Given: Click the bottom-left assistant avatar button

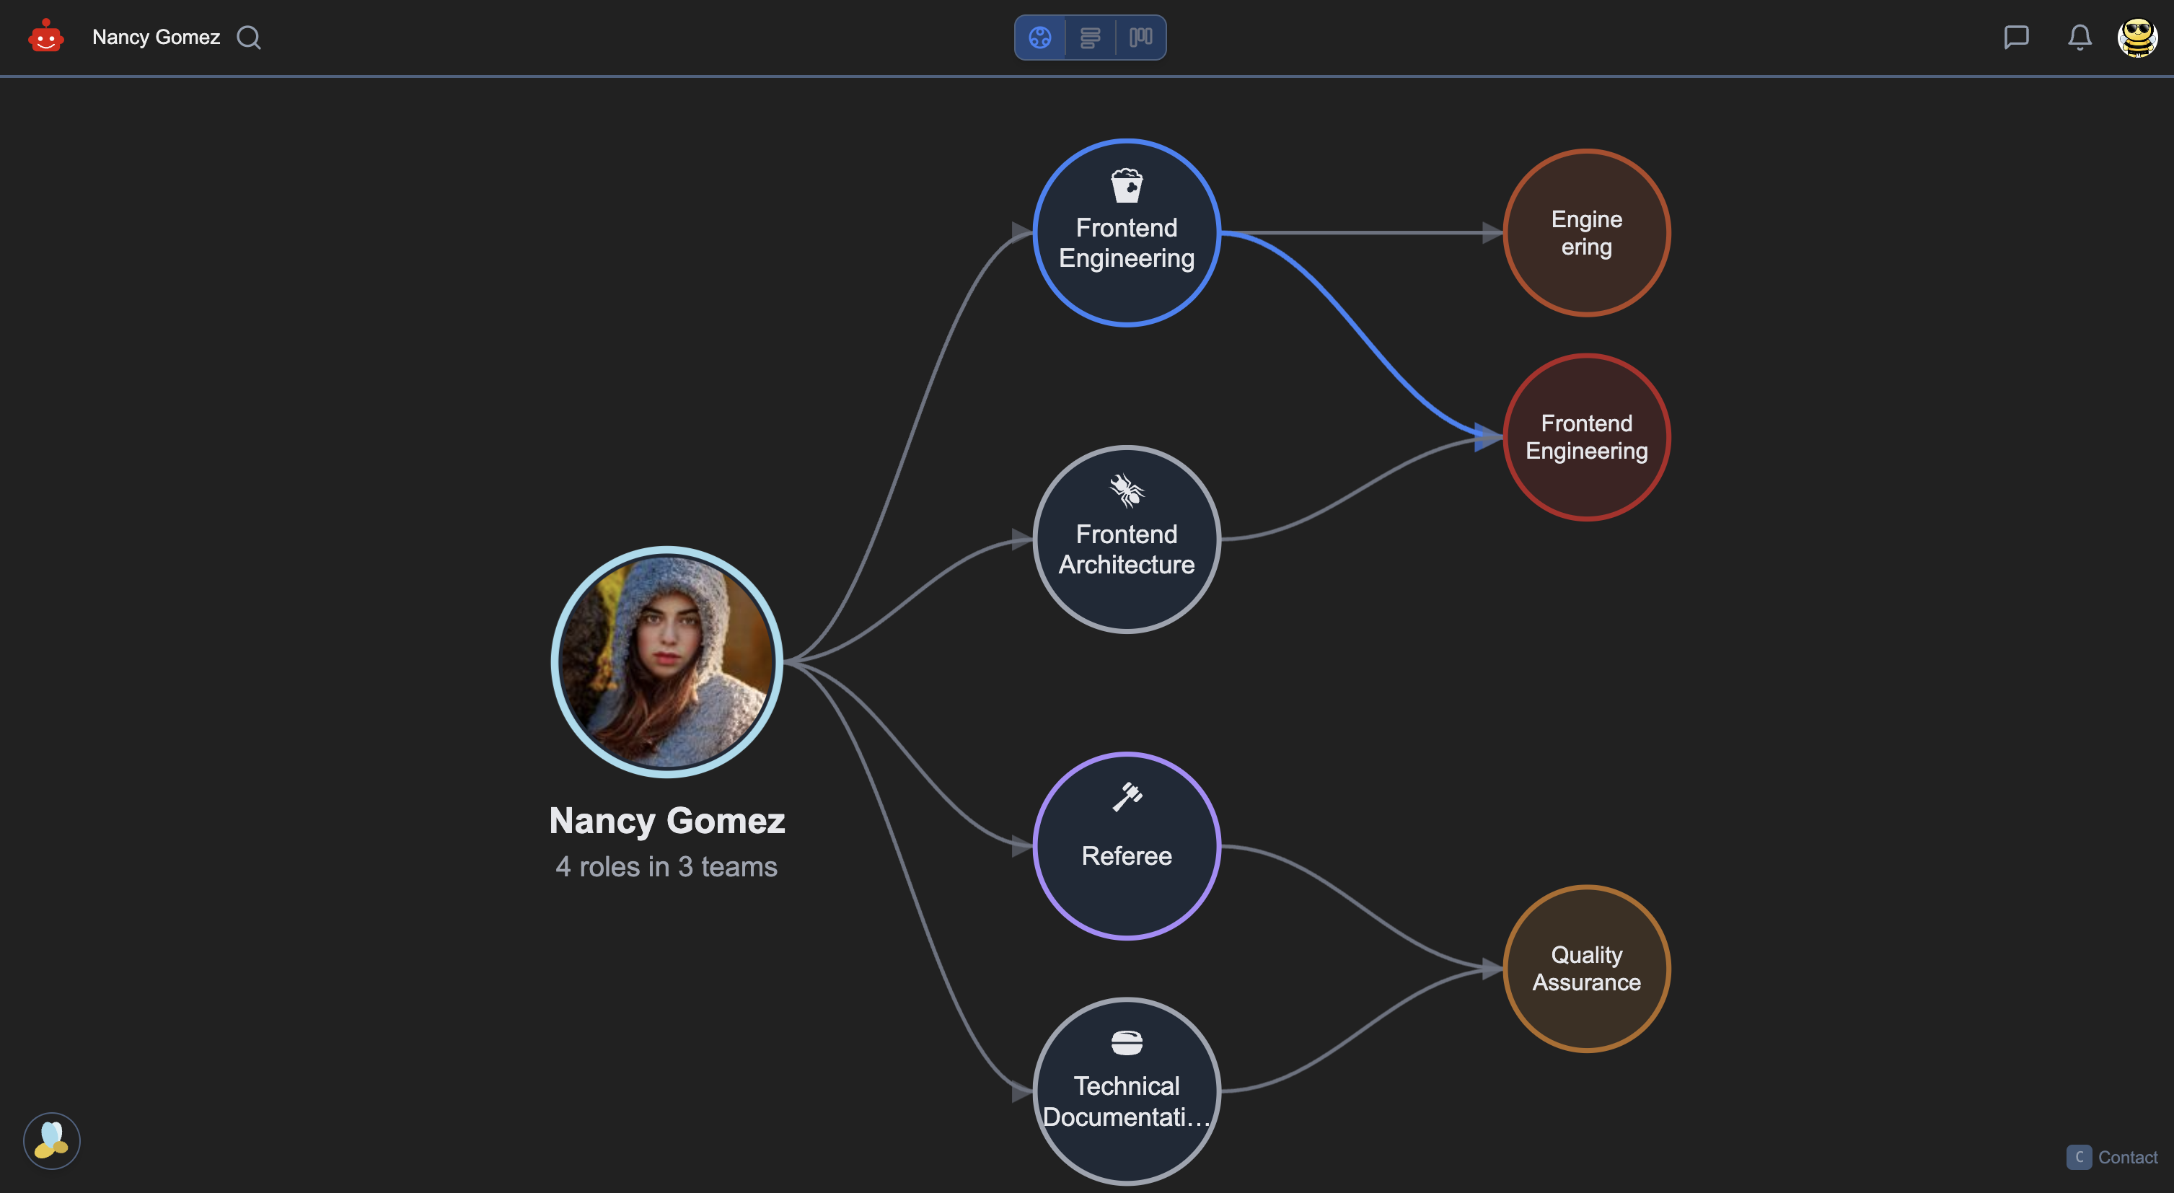Looking at the screenshot, I should (x=51, y=1140).
